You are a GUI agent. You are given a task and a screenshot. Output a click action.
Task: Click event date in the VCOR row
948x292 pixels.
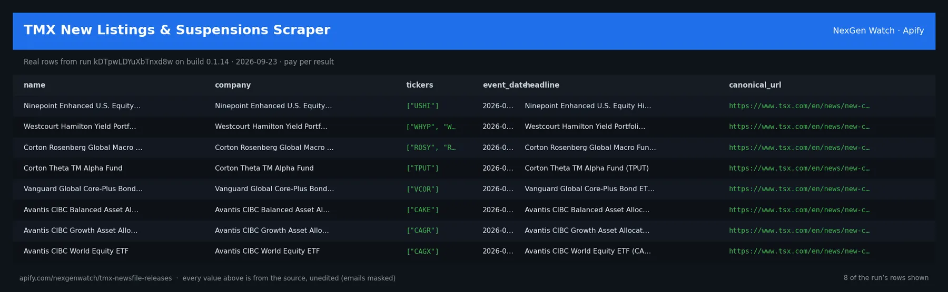point(498,189)
